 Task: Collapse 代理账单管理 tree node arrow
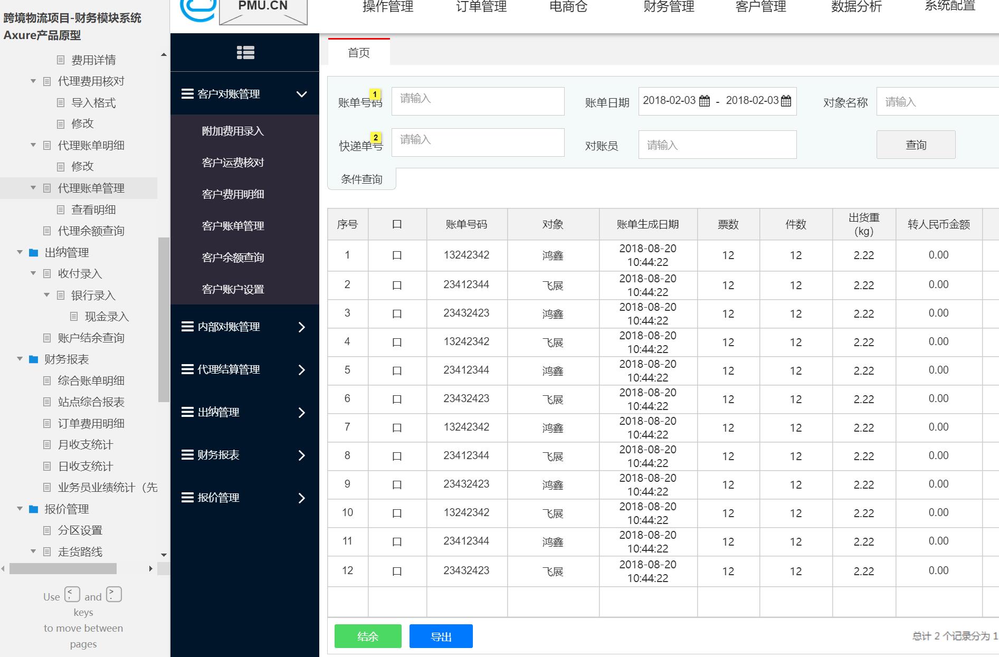pyautogui.click(x=33, y=188)
